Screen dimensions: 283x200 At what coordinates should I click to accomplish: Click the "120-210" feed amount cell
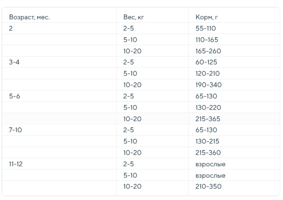tap(208, 74)
